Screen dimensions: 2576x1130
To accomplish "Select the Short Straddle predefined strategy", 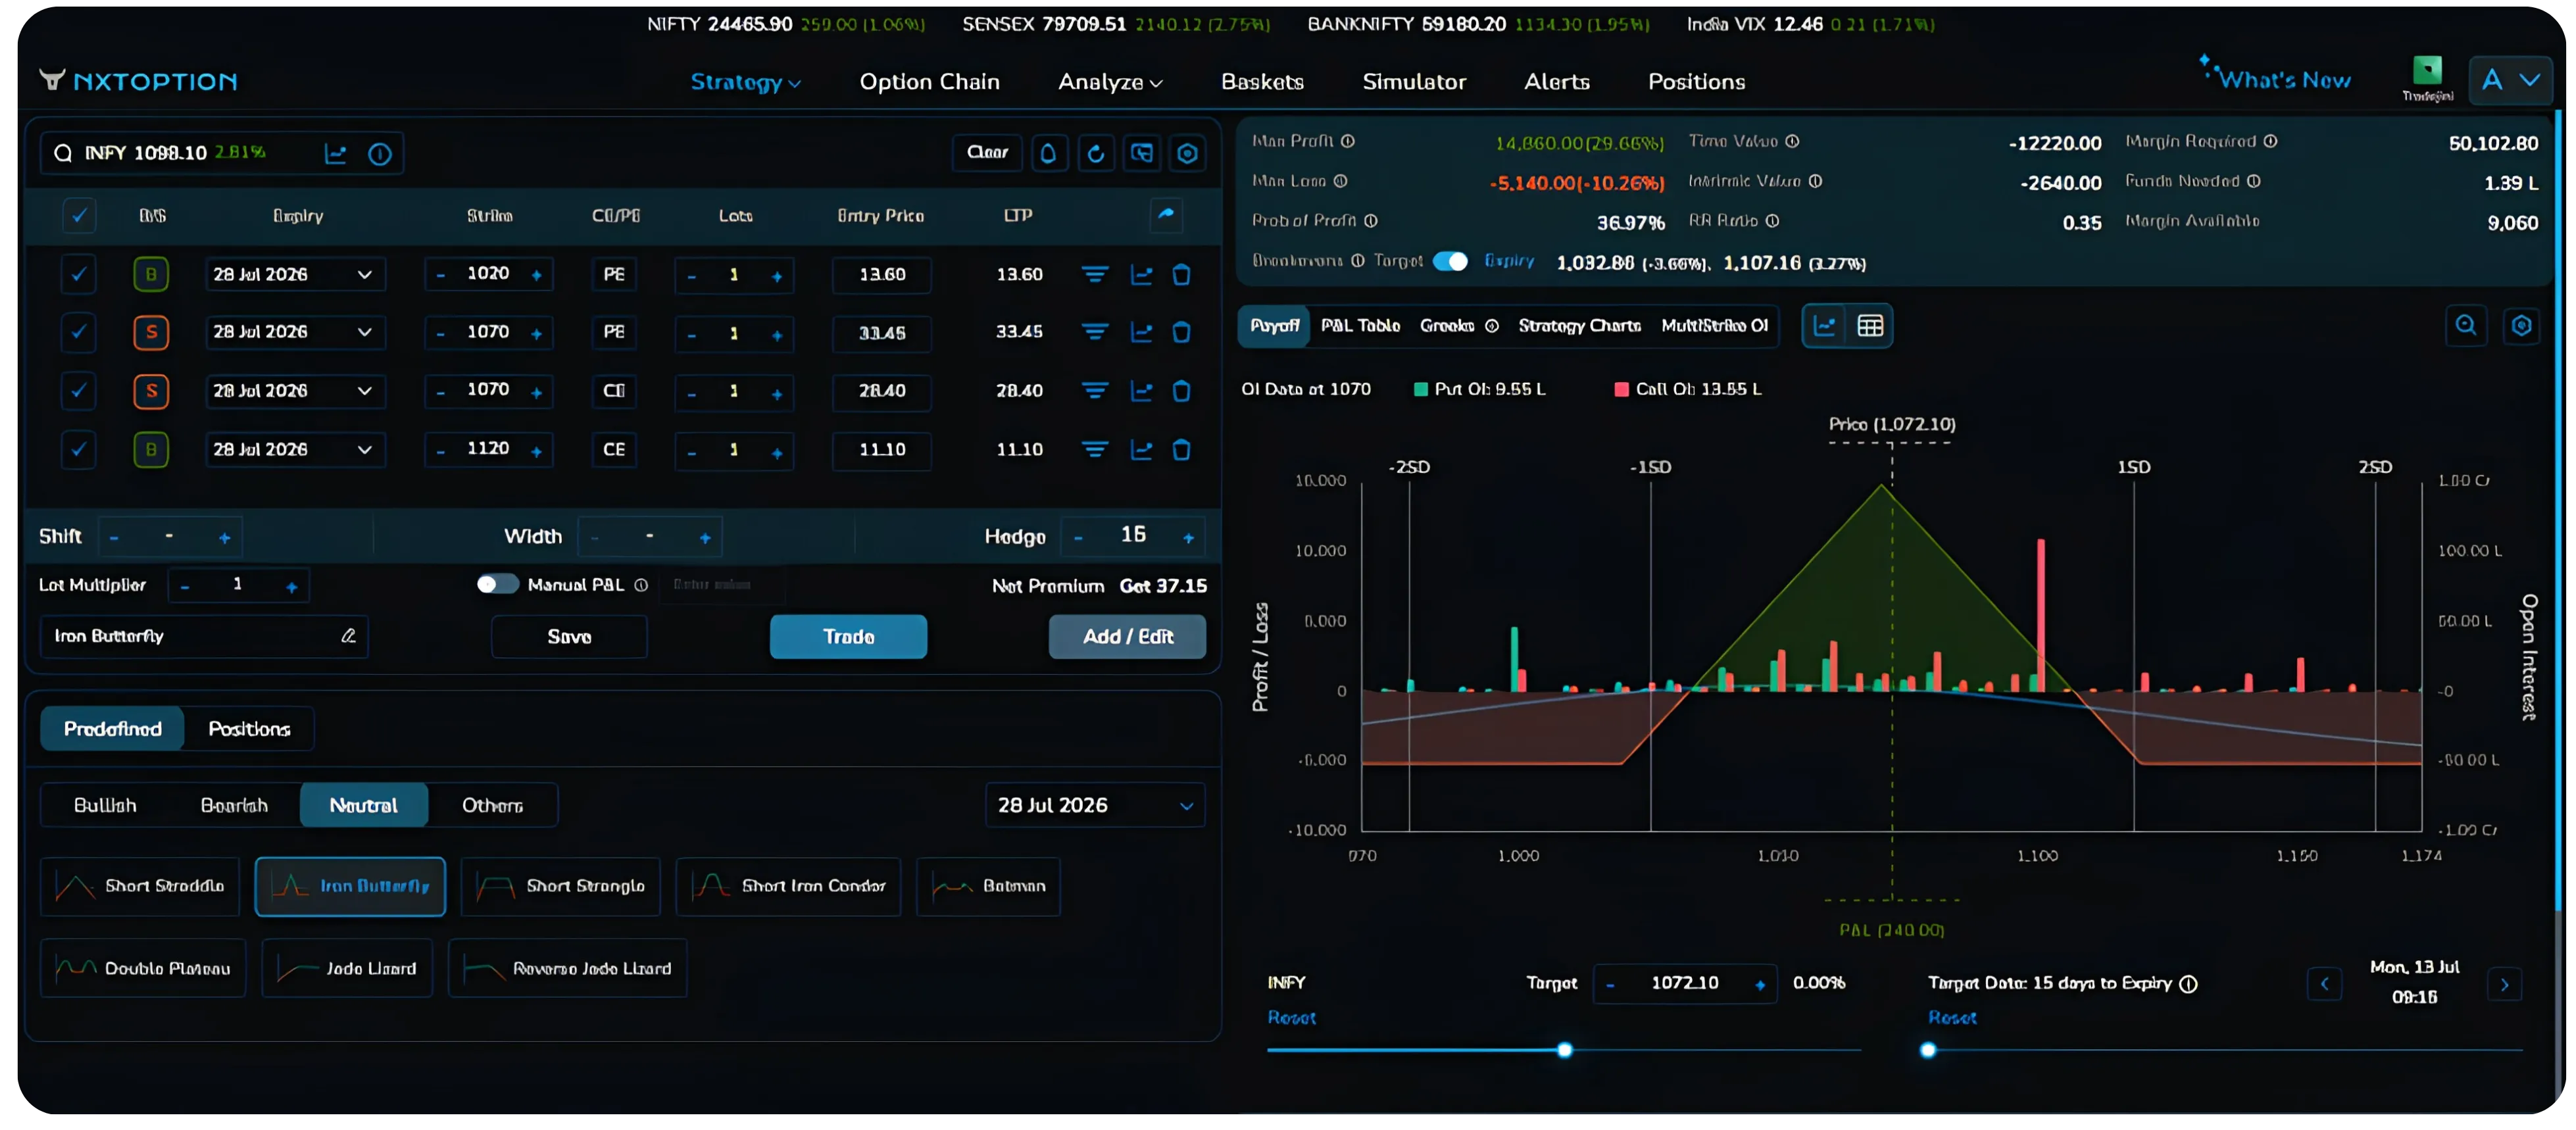I will coord(140,887).
